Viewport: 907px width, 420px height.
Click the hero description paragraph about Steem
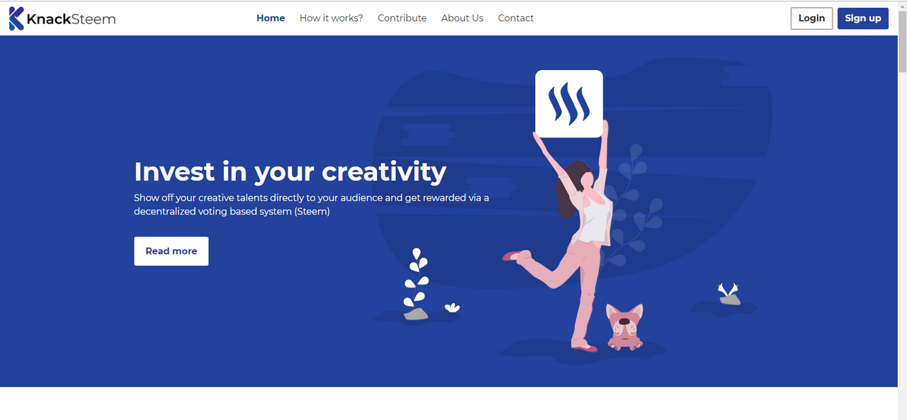[x=312, y=205]
